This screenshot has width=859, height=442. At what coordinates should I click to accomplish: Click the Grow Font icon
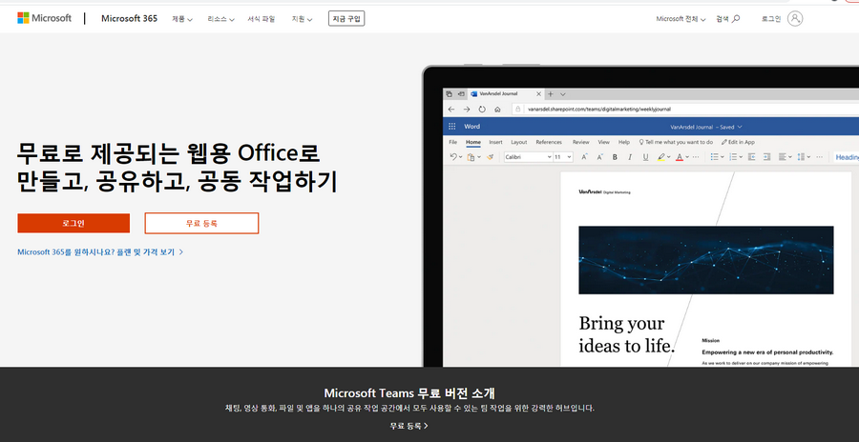584,157
